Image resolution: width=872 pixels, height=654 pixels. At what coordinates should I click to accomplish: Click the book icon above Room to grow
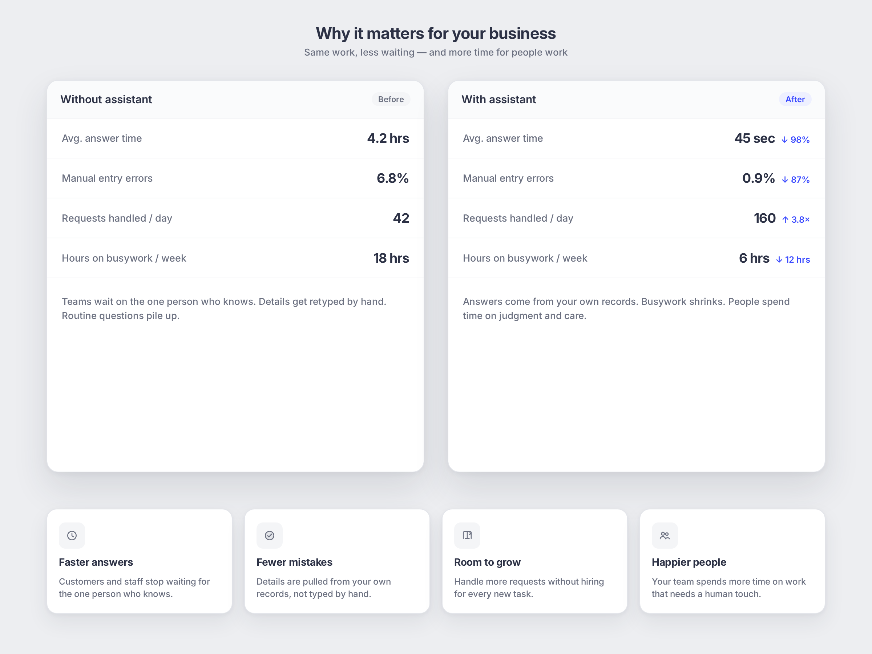pyautogui.click(x=467, y=535)
